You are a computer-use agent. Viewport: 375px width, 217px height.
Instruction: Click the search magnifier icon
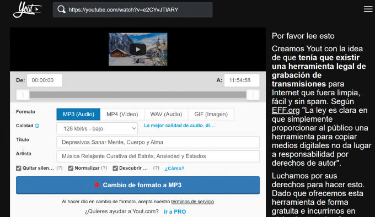click(x=61, y=9)
